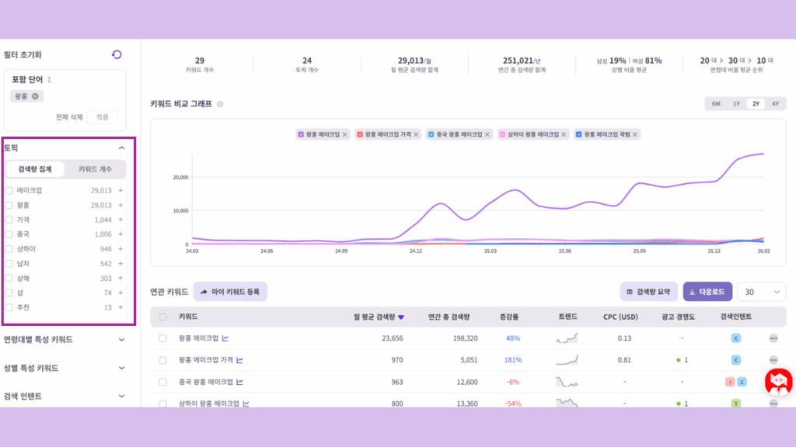Screen dimensions: 796x447
Task: Click the info icon next to 키워드 비교 그래프
Action: (x=220, y=104)
